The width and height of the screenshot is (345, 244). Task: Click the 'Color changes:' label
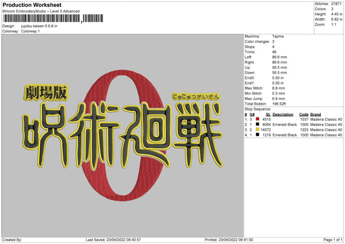coord(257,41)
